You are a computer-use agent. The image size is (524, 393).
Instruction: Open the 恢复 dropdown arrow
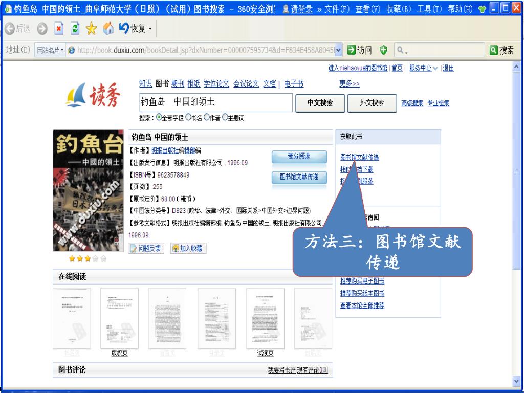click(x=150, y=29)
